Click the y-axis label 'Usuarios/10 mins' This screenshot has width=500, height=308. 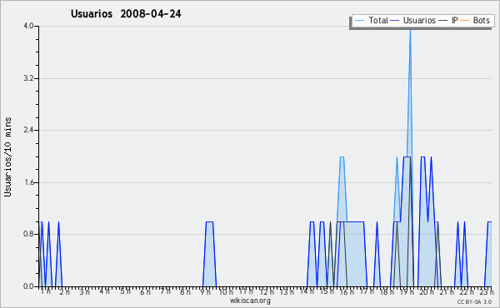point(7,157)
